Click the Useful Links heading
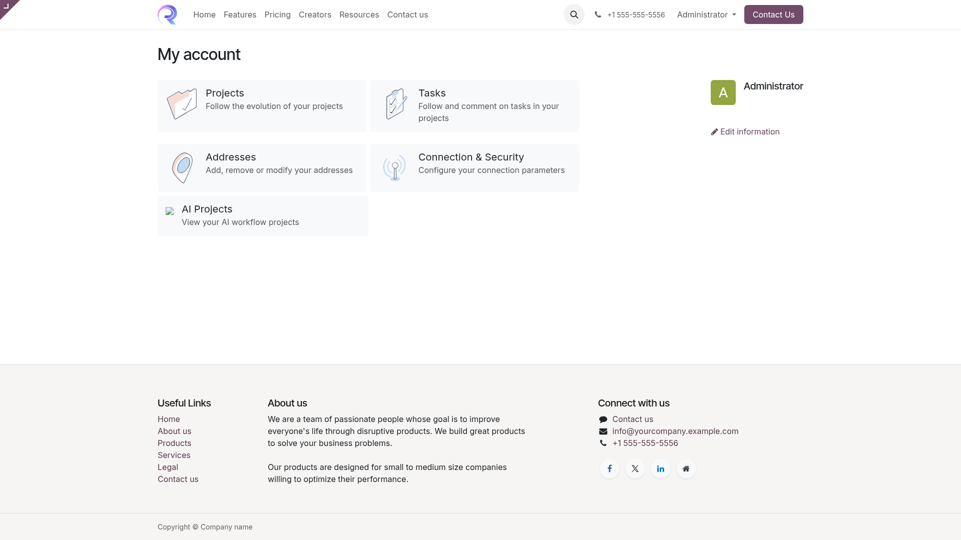961x540 pixels. coord(184,403)
